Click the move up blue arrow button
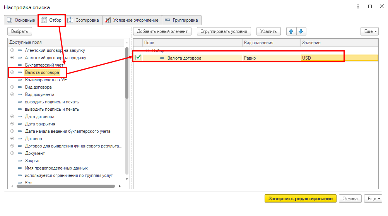 [x=291, y=31]
